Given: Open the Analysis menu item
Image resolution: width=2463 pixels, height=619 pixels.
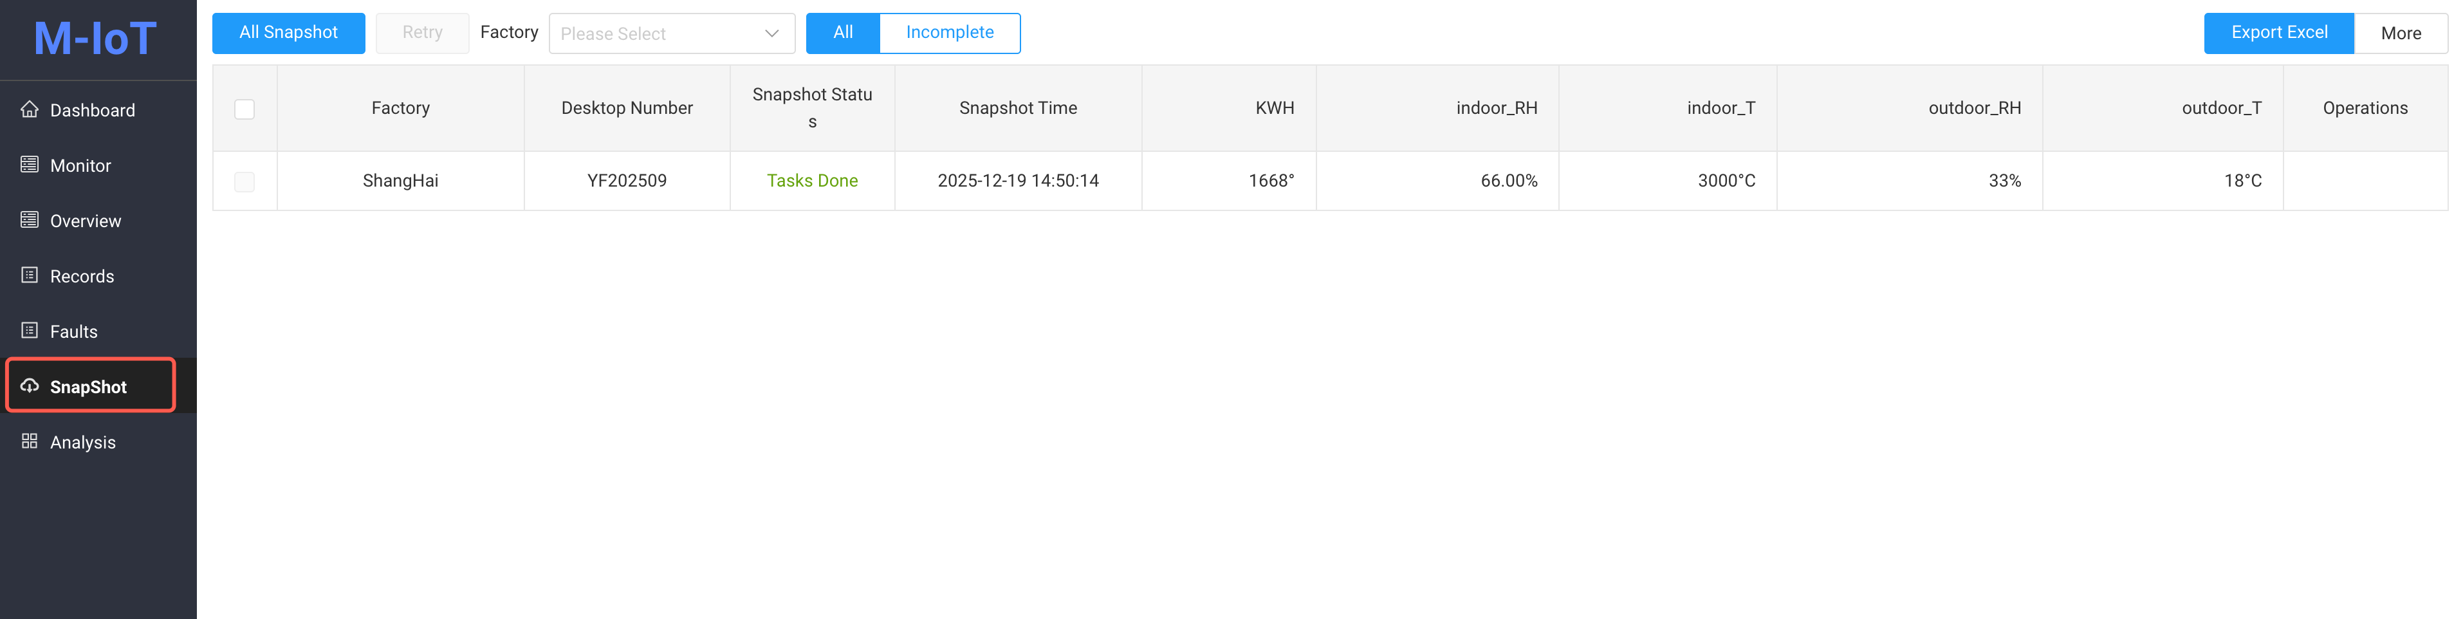Looking at the screenshot, I should coord(83,442).
